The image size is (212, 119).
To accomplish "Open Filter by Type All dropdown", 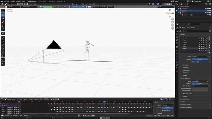I will [200, 86].
